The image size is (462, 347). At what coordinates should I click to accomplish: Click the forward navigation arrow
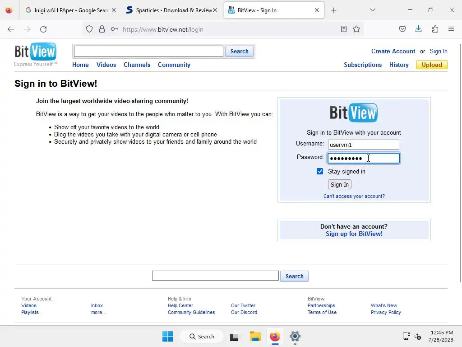(27, 29)
